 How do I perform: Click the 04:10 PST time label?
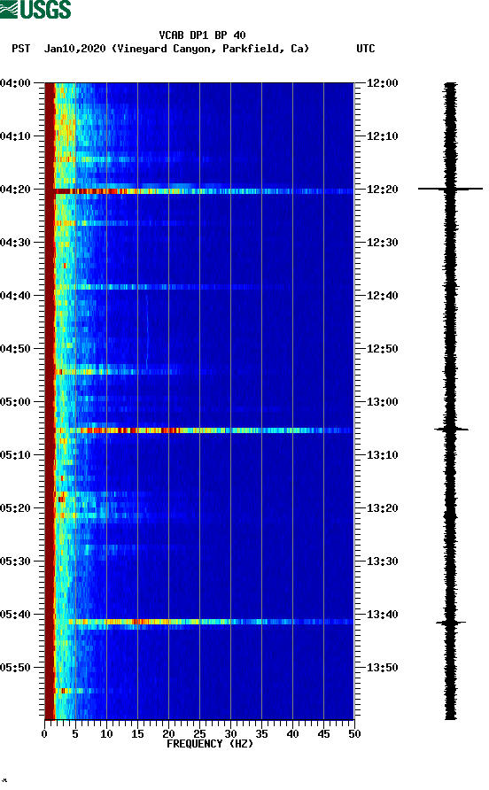click(x=15, y=136)
